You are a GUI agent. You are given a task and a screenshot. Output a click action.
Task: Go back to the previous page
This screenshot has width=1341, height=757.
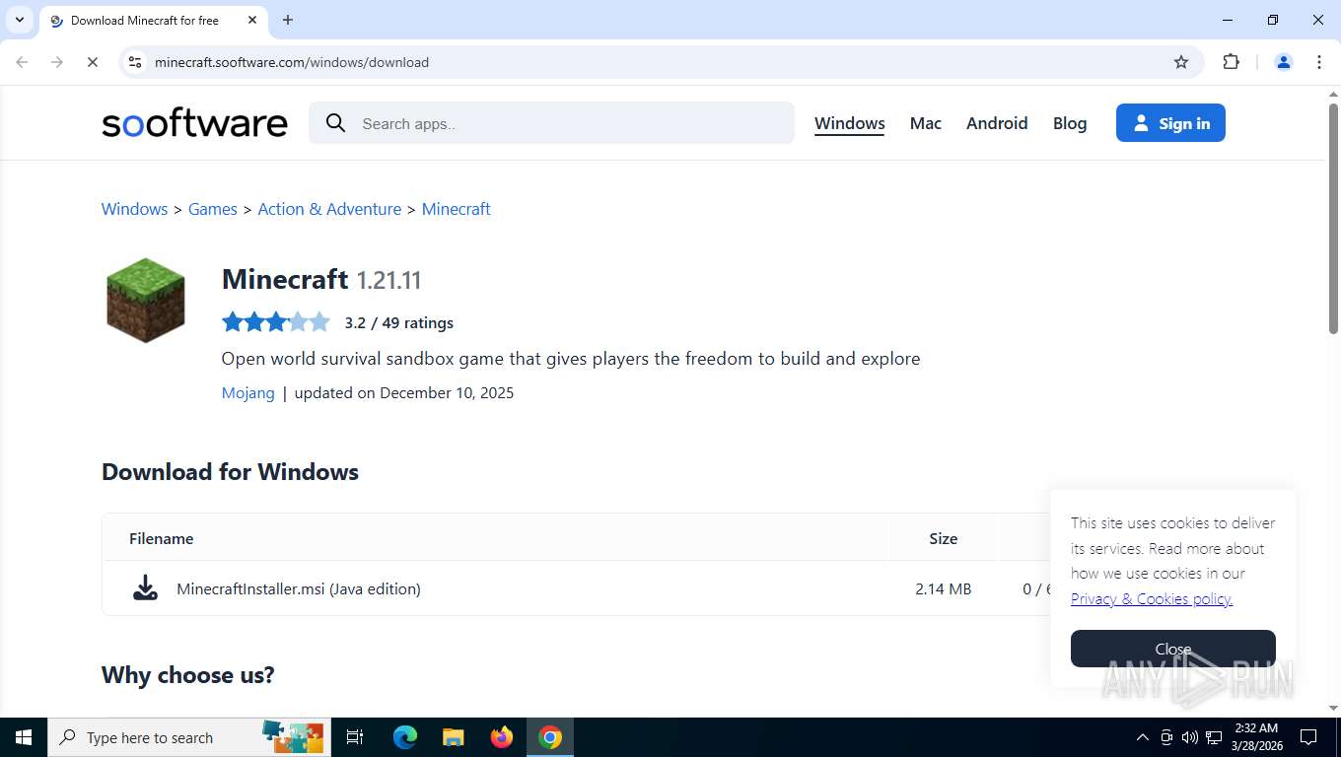[22, 62]
